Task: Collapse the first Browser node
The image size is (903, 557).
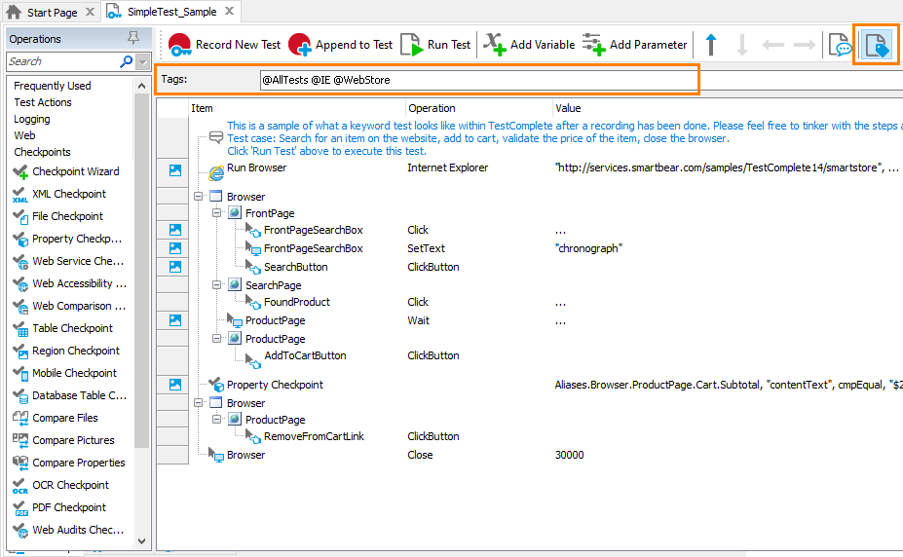Action: click(x=198, y=197)
